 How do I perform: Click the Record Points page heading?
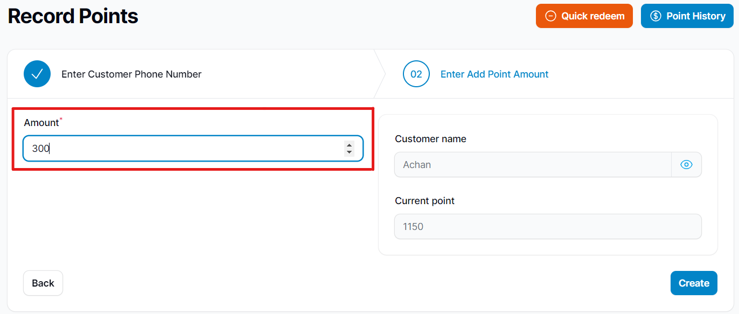(x=73, y=16)
